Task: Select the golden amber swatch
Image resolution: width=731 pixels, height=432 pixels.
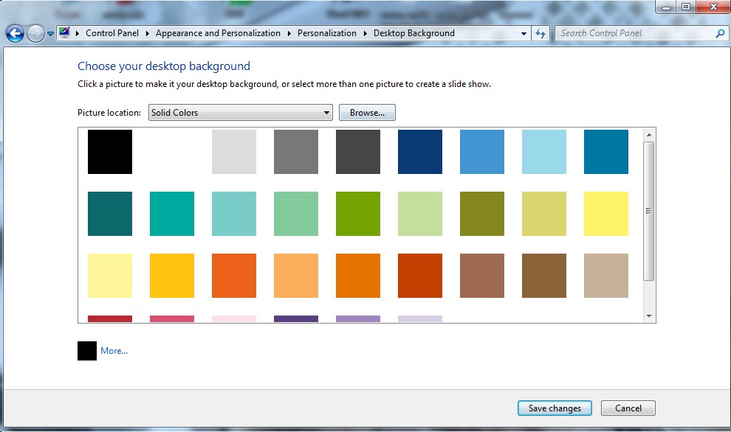Action: [x=172, y=276]
